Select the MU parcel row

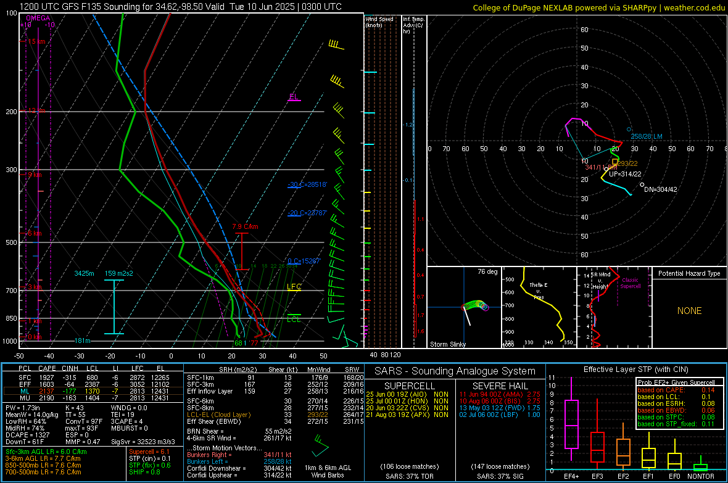click(93, 398)
